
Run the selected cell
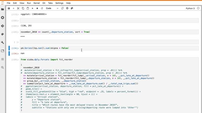click(33, 8)
